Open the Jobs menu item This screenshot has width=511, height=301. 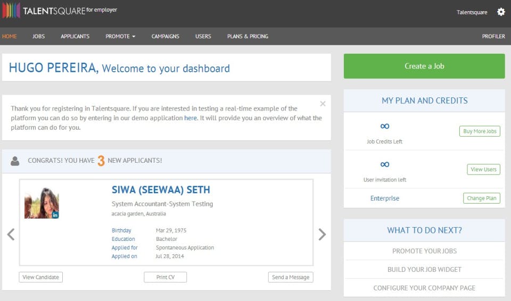38,36
